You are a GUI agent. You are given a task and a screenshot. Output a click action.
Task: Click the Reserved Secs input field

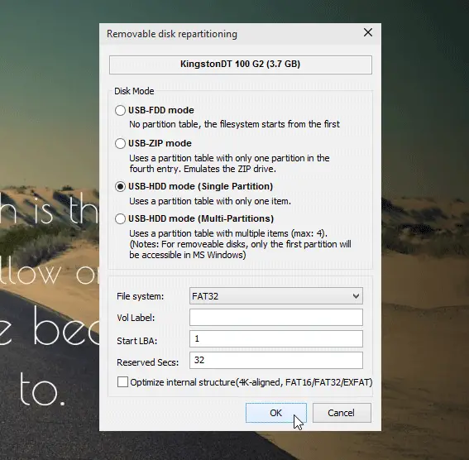(x=276, y=361)
